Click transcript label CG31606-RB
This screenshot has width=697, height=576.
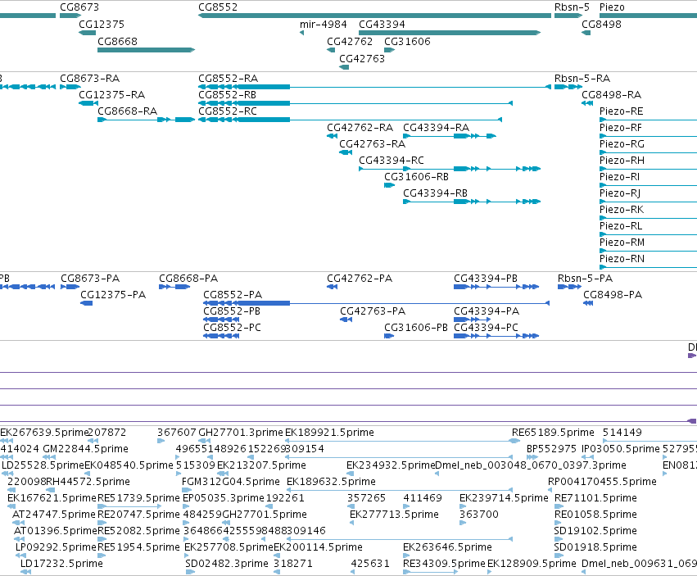[x=417, y=177]
